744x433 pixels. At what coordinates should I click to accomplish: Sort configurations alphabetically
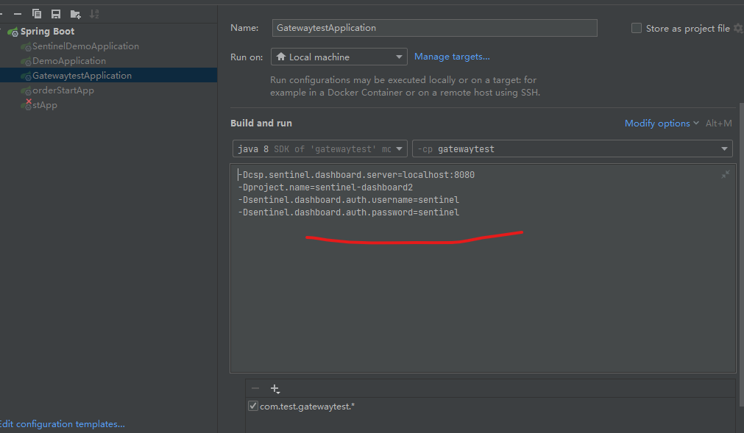(94, 14)
